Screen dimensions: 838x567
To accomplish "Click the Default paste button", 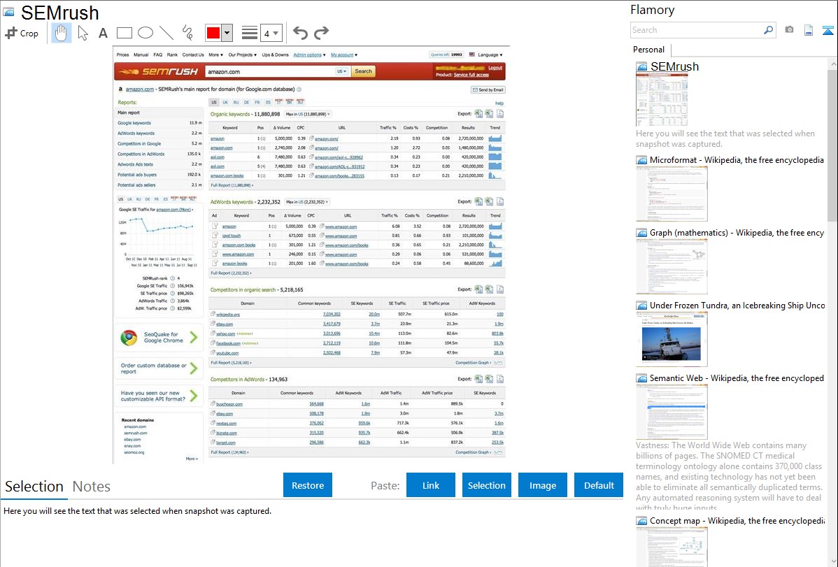I will [x=599, y=485].
